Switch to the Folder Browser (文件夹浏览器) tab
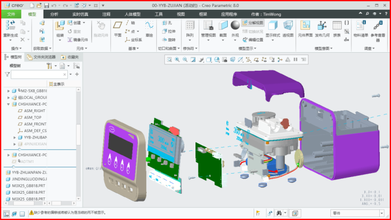This screenshot has width=391, height=220. tap(47, 57)
